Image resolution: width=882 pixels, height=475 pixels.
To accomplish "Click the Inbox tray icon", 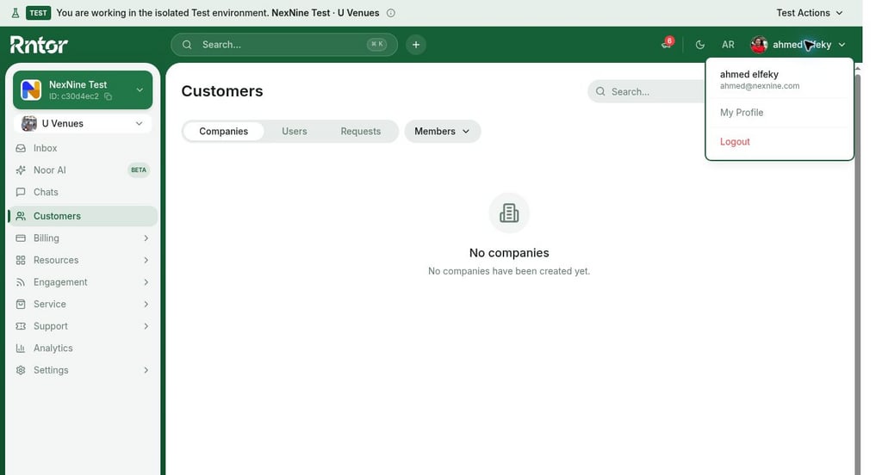I will click(x=21, y=148).
